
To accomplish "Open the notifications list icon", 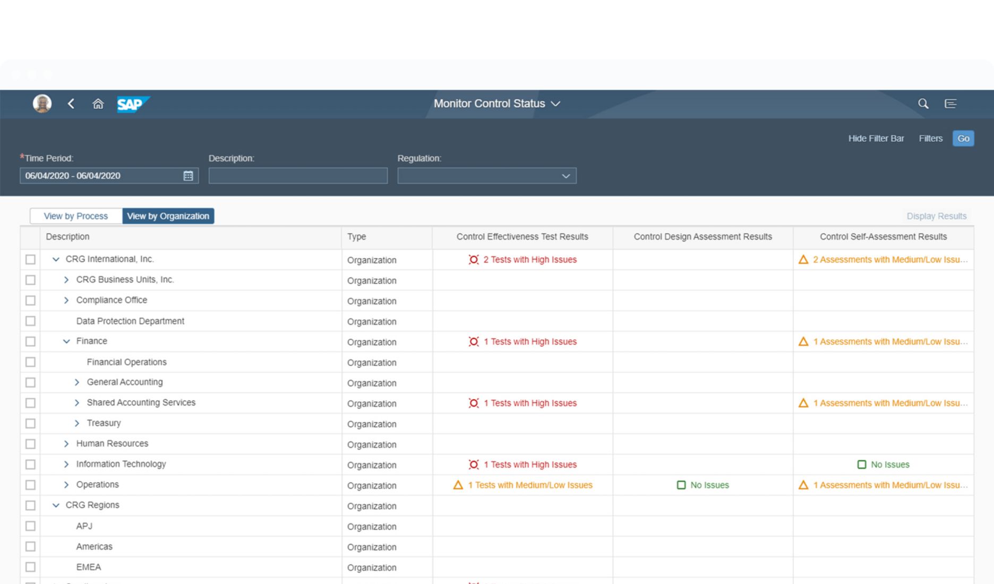I will (950, 104).
